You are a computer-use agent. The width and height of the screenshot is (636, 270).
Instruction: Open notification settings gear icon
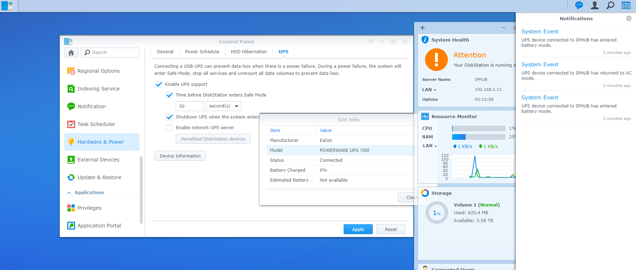pos(629,18)
